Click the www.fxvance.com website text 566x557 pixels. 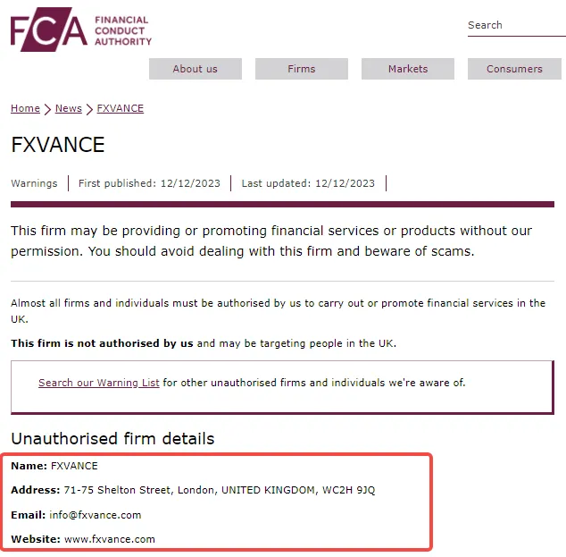[110, 539]
